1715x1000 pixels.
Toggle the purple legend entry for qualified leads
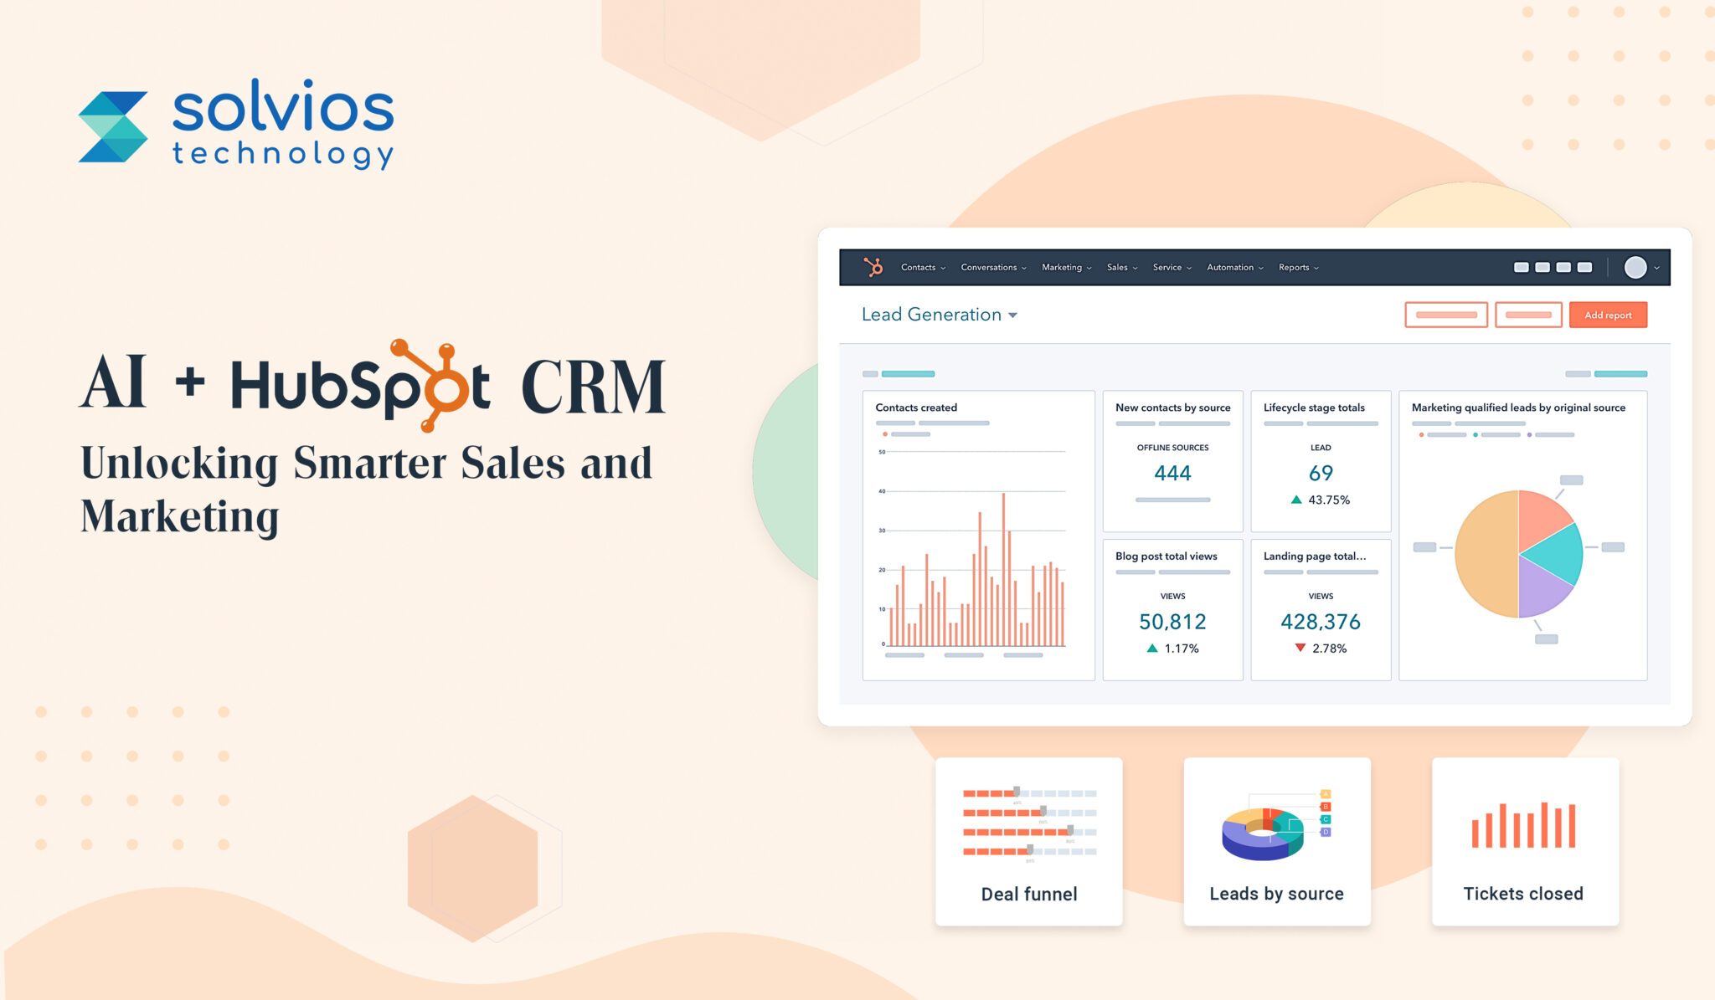coord(1530,434)
